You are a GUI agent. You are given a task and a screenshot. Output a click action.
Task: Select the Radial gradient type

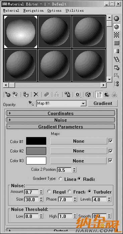tap(79, 179)
